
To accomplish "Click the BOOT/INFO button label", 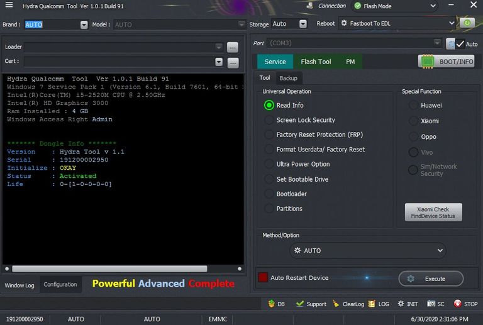I will [x=456, y=62].
